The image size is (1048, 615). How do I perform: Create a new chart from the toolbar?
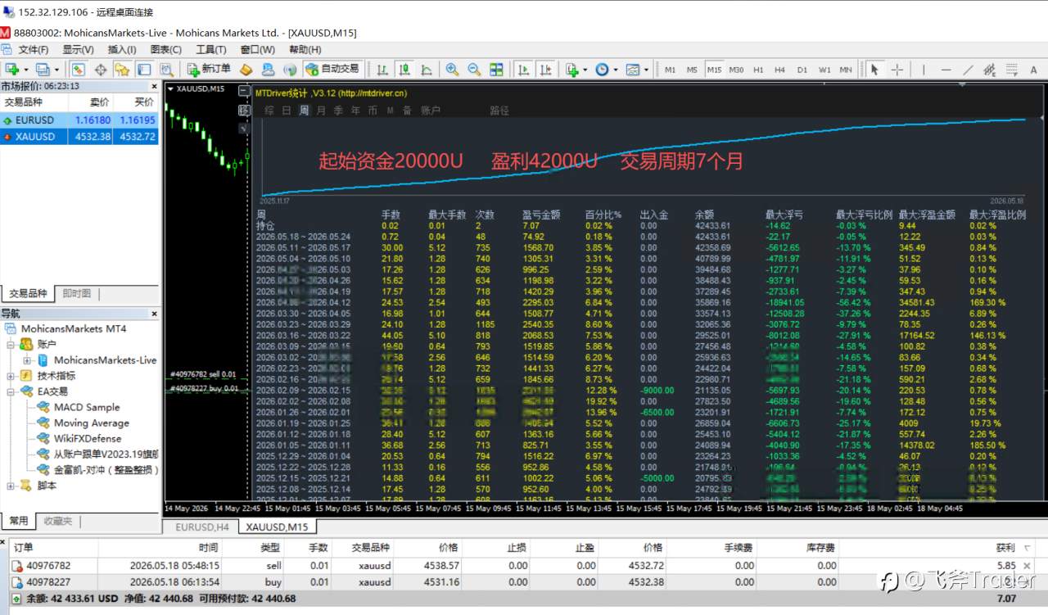click(x=11, y=70)
